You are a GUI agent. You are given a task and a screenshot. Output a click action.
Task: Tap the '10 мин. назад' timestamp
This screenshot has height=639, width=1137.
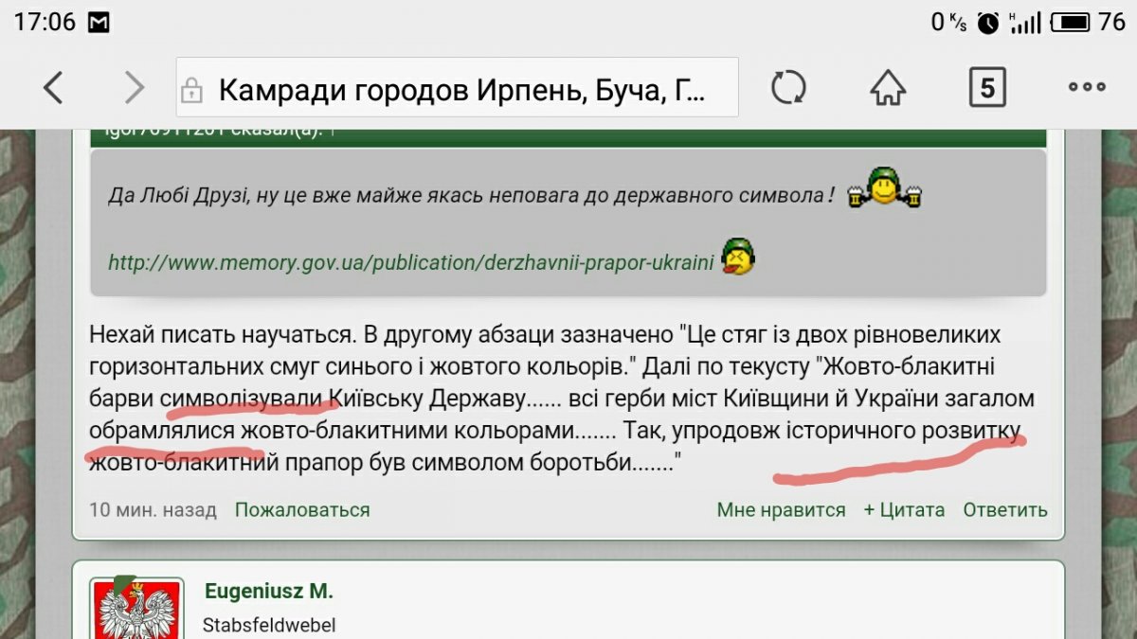point(153,509)
